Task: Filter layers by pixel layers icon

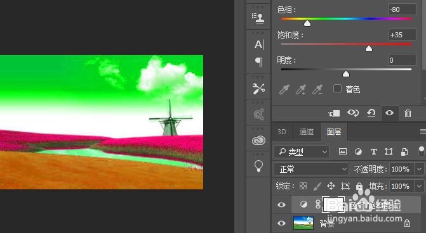Action: coord(343,152)
